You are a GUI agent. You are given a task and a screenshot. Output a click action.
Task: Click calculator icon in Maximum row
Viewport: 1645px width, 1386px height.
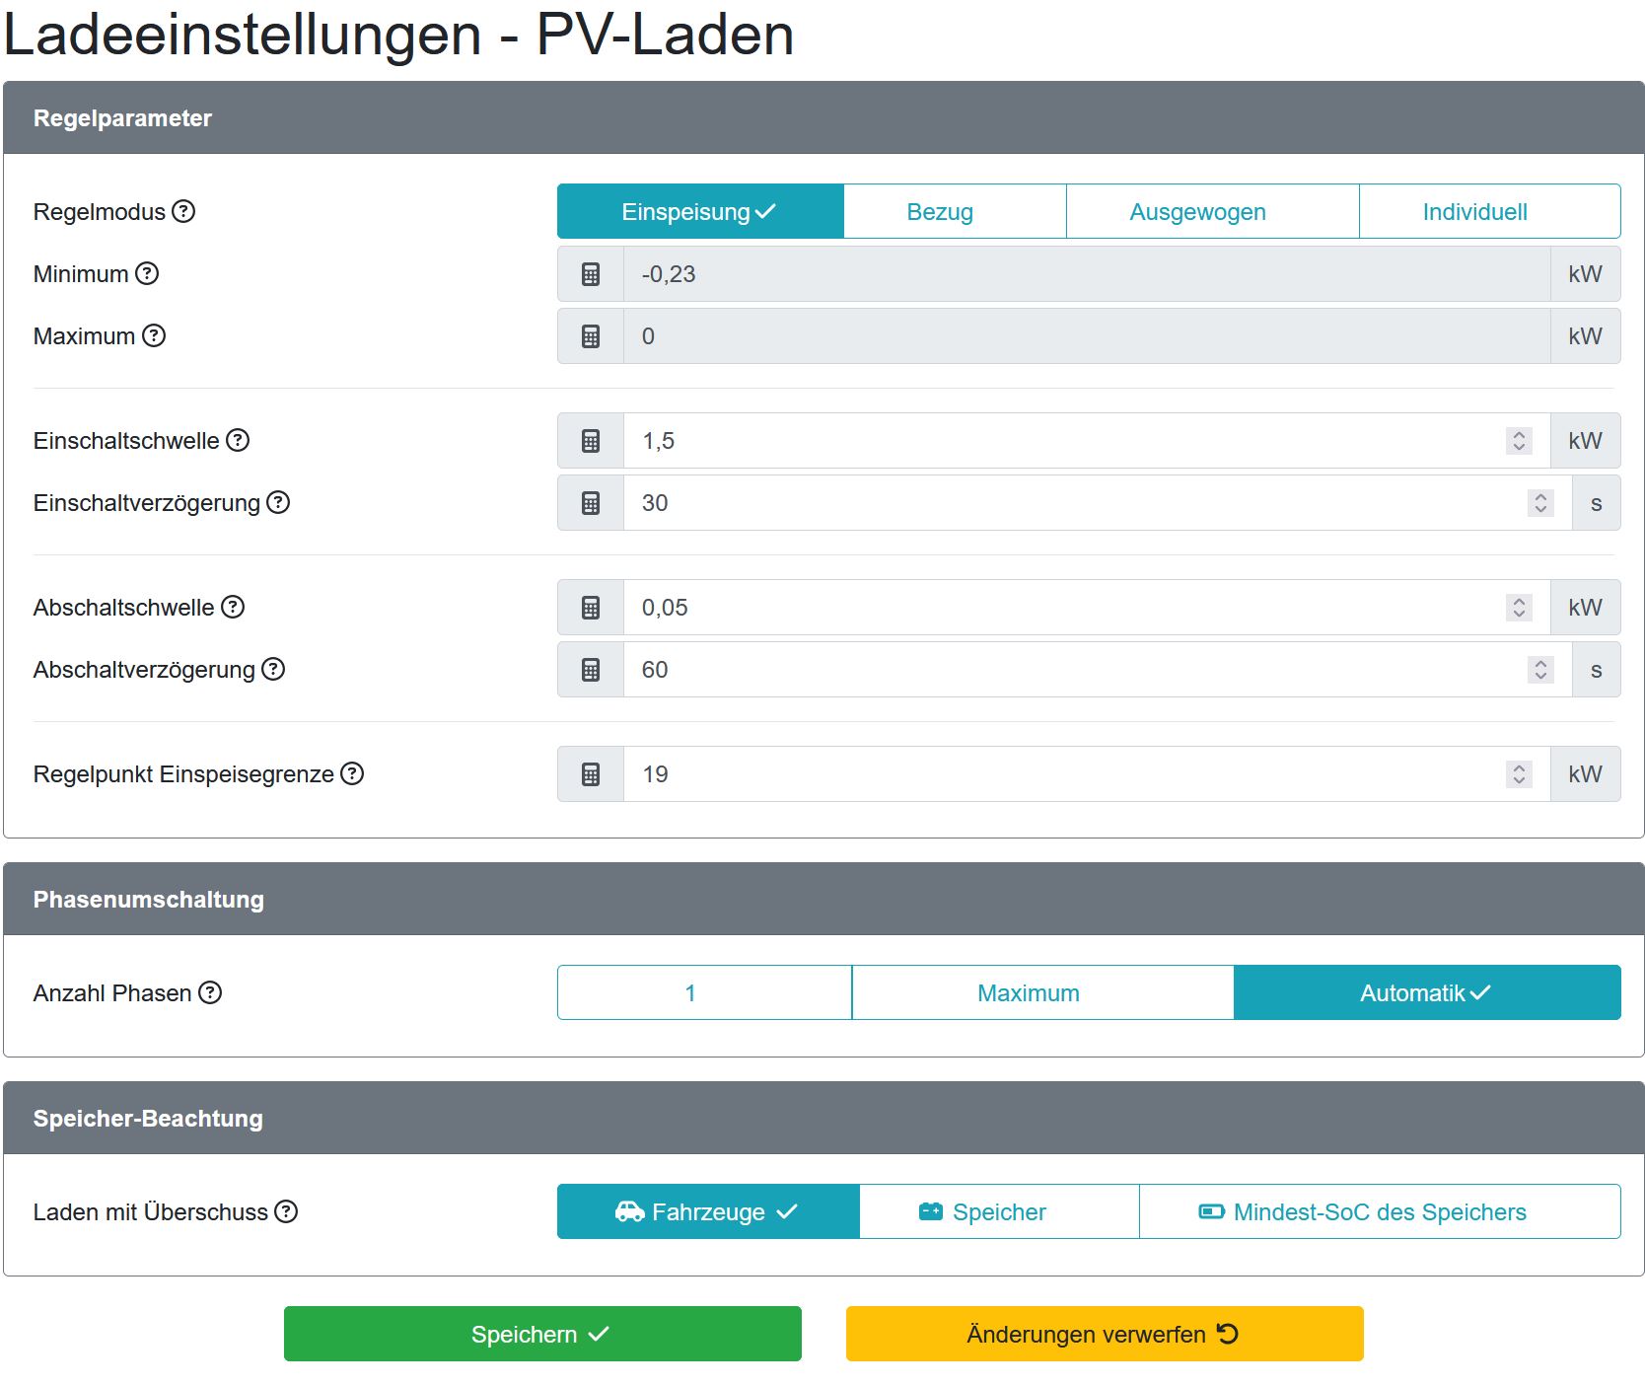click(591, 336)
